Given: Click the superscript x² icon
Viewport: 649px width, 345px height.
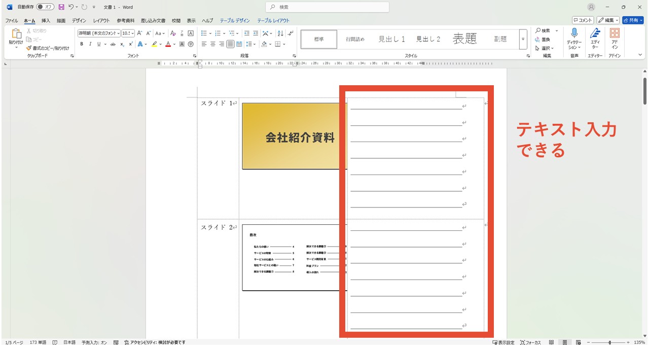Looking at the screenshot, I should point(131,44).
